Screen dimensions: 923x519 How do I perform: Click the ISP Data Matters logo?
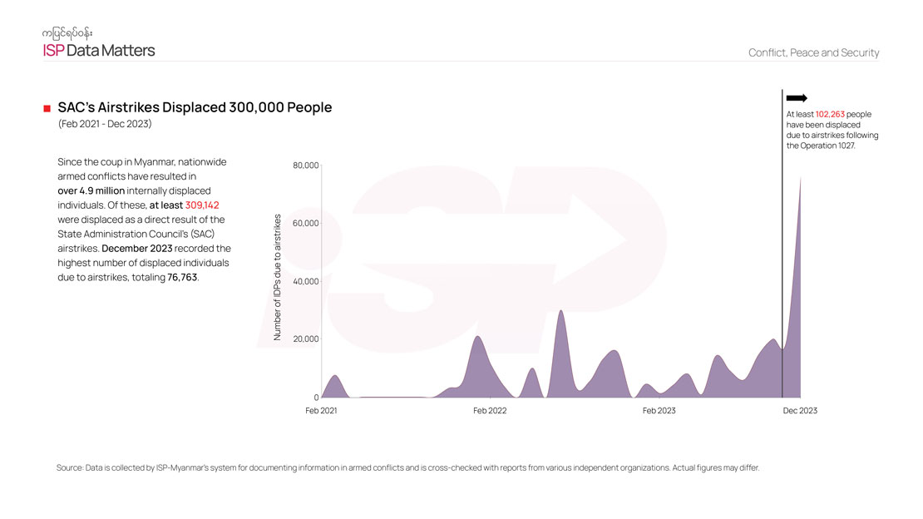tap(98, 51)
